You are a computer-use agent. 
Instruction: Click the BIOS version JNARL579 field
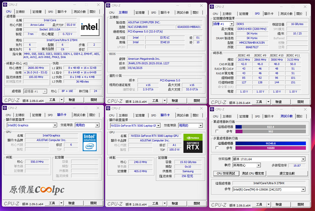tap(164, 63)
